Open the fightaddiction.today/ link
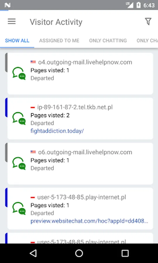This screenshot has width=158, height=263. [x=57, y=131]
